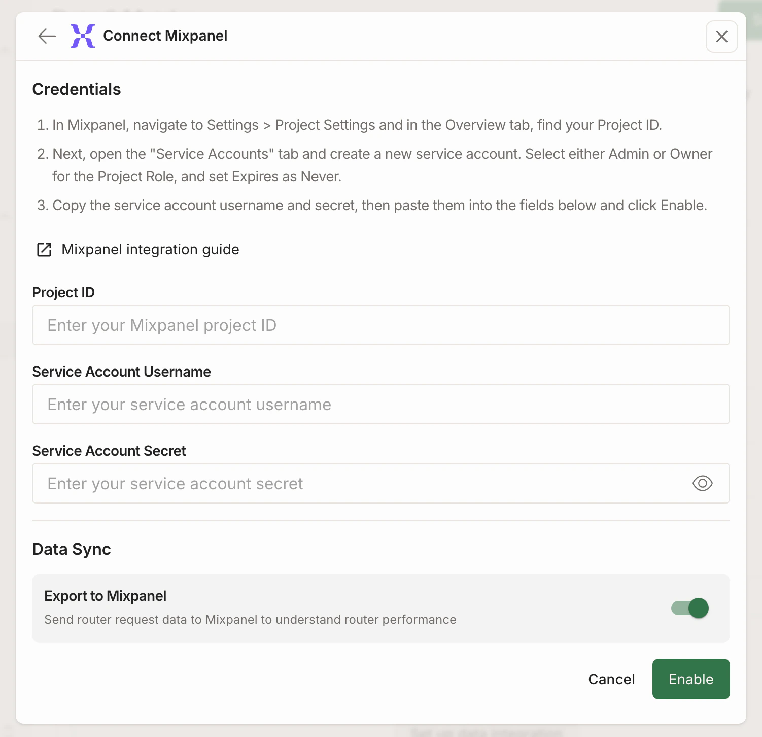The image size is (762, 737).
Task: Close the Connect Mixpanel dialog
Action: pyautogui.click(x=721, y=37)
